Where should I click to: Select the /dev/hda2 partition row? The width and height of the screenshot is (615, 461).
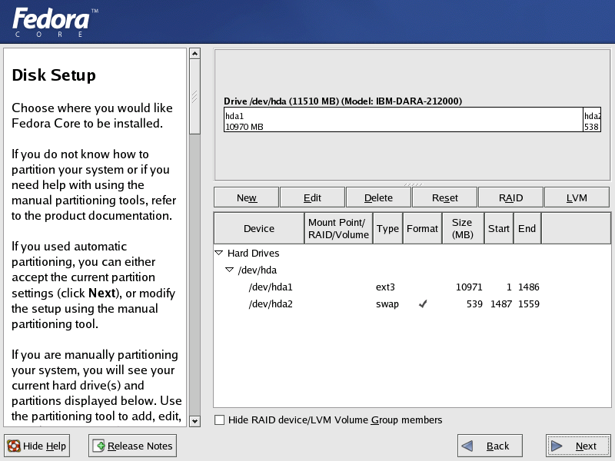[412, 303]
